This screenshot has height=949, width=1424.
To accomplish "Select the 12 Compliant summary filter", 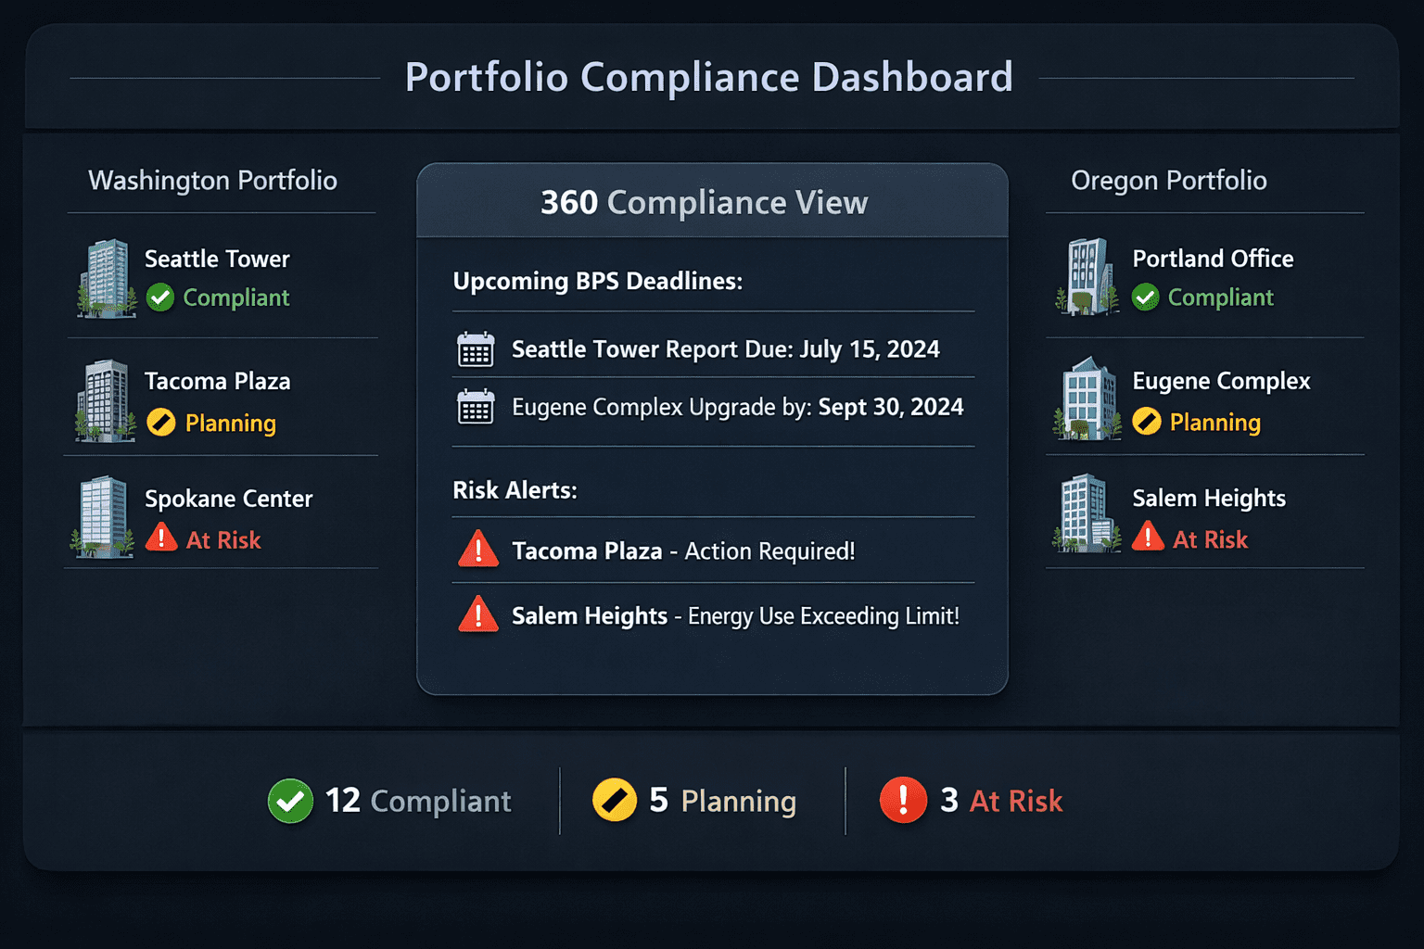I will (x=390, y=801).
